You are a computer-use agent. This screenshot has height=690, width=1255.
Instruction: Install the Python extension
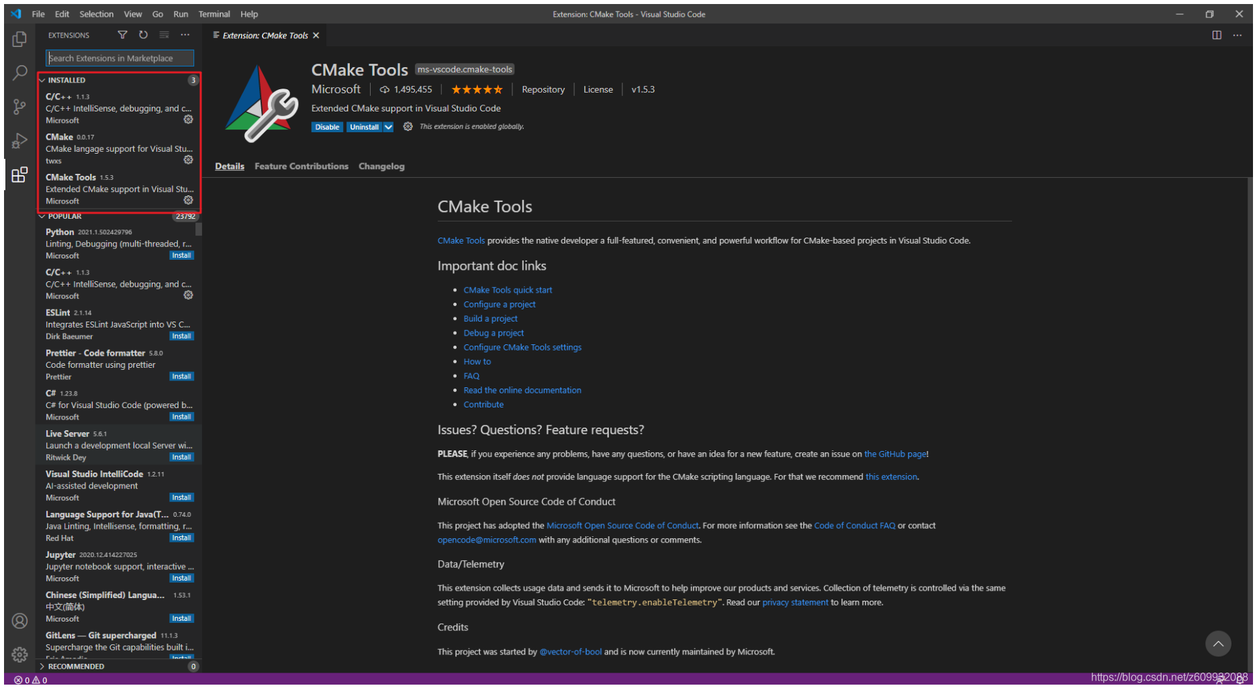pyautogui.click(x=181, y=256)
